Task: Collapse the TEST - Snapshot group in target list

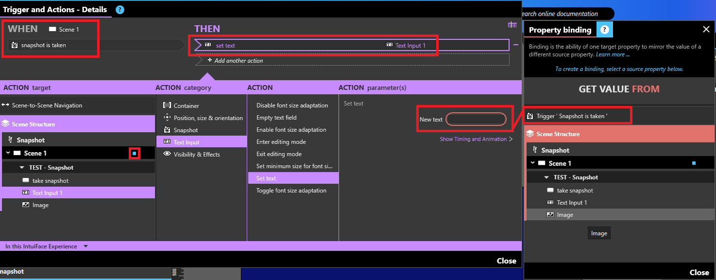Action: [x=22, y=168]
